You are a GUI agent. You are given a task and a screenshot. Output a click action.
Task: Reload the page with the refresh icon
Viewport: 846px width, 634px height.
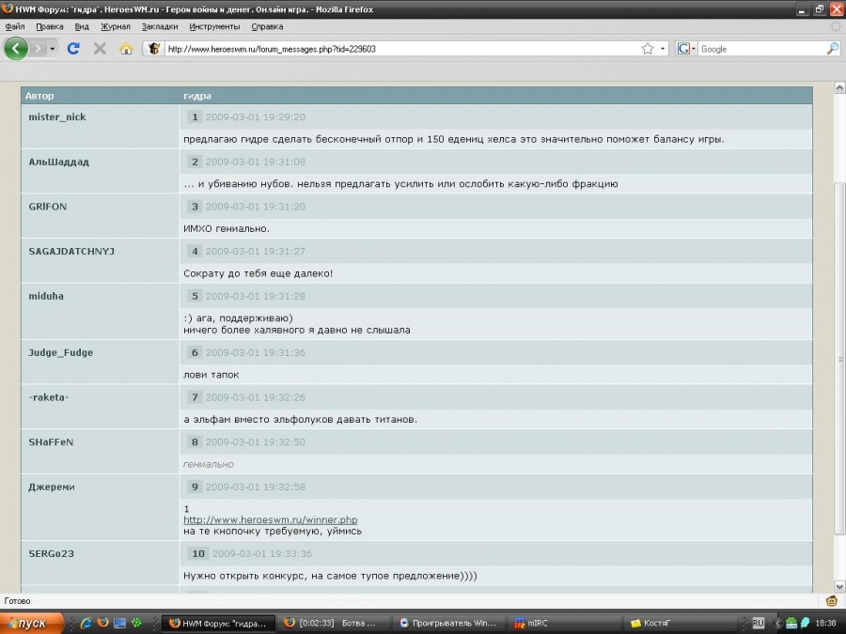73,48
